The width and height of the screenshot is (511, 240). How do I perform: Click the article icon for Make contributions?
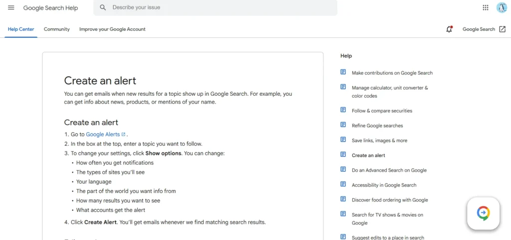[343, 72]
